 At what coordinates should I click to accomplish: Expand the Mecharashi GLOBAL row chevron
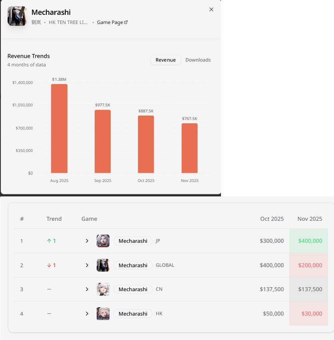point(87,265)
